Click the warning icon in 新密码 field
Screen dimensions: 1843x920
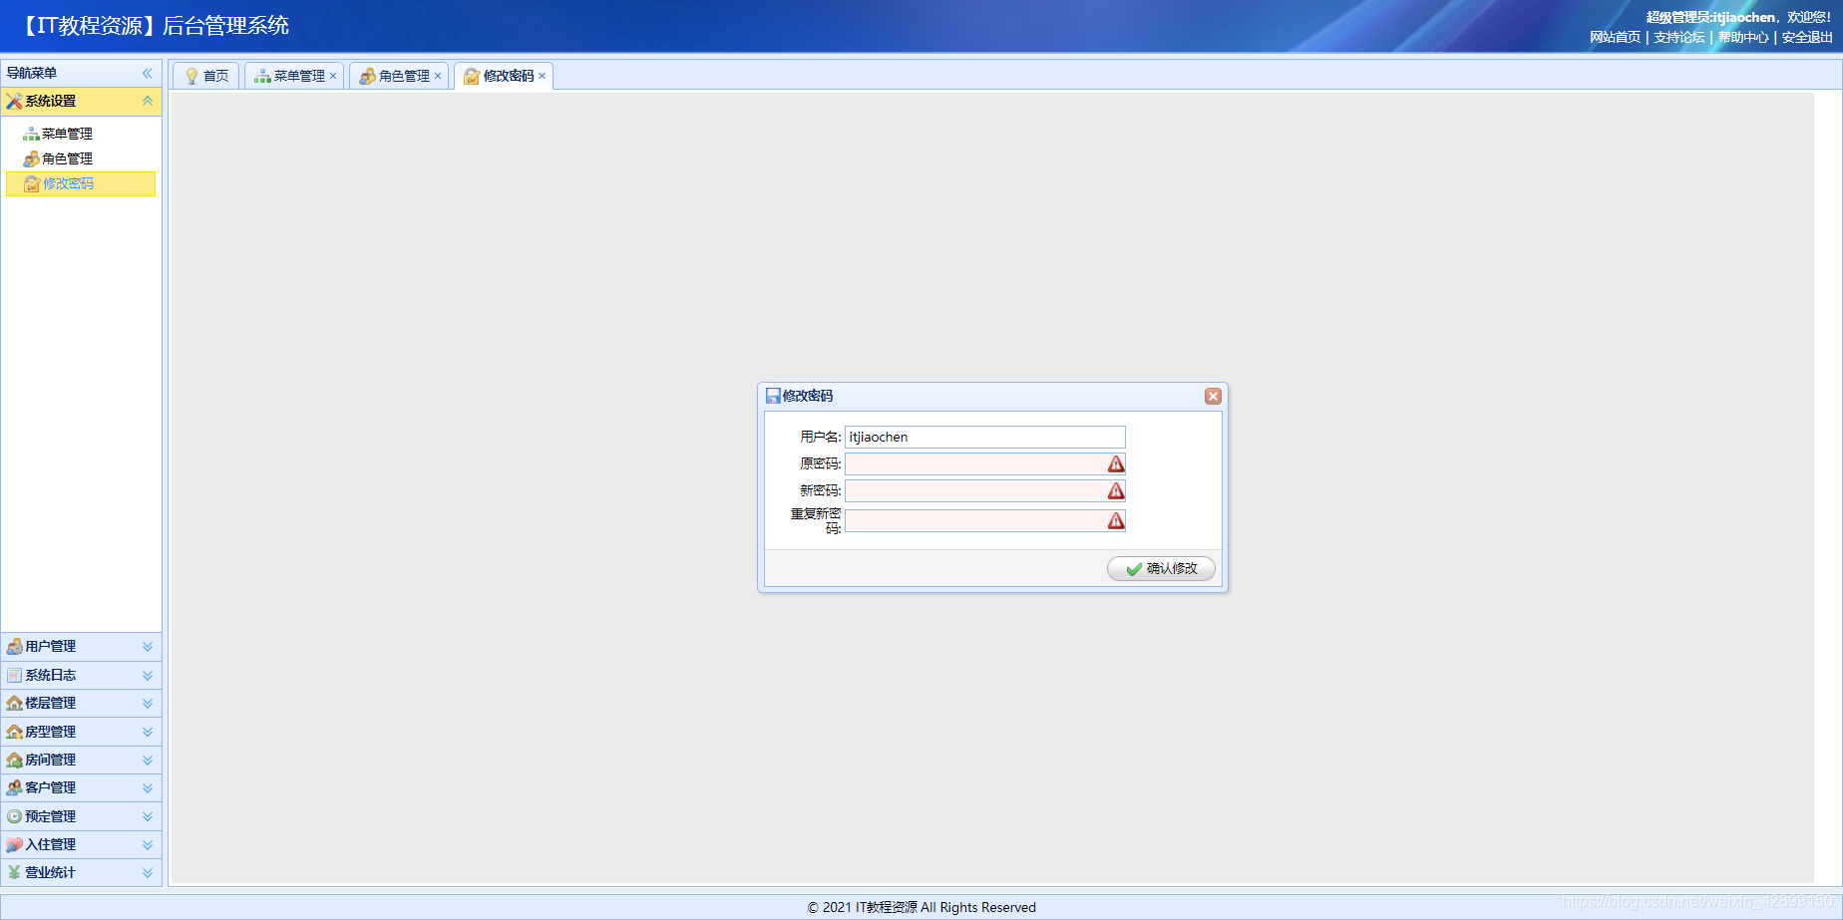1116,490
